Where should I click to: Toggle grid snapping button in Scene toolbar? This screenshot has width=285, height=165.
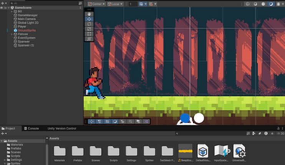tap(141, 4)
